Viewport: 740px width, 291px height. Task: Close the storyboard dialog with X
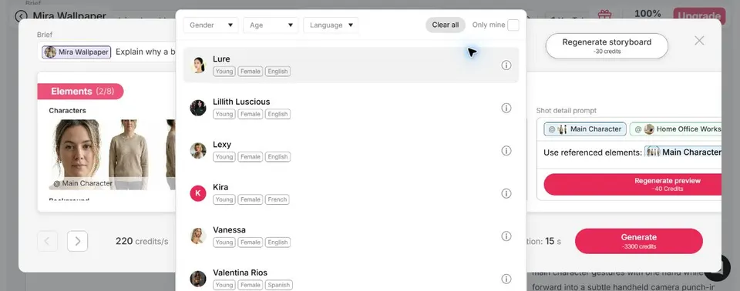coord(699,41)
